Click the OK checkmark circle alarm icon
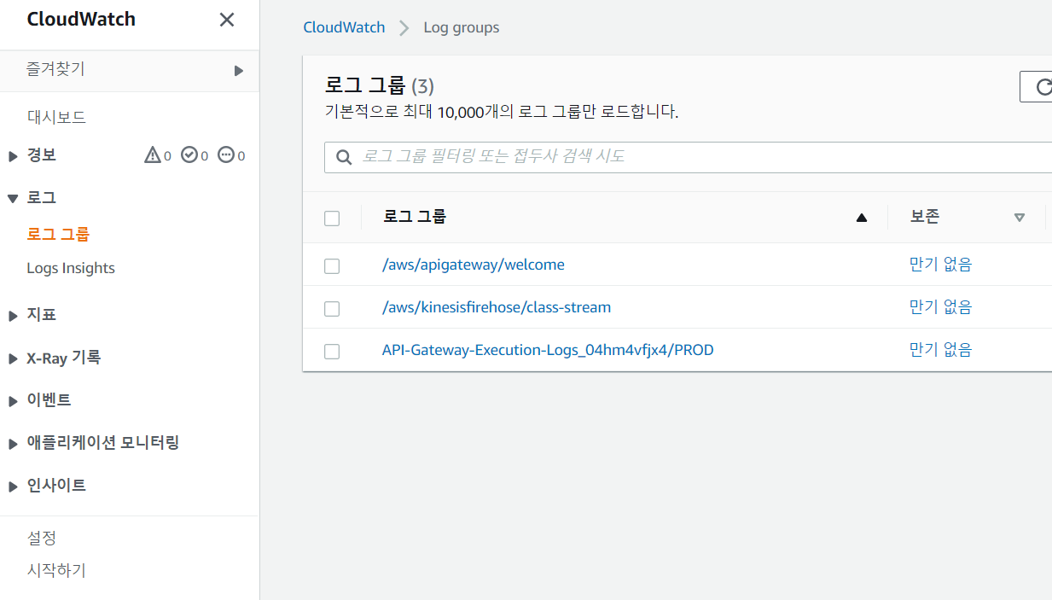1052x600 pixels. [189, 155]
